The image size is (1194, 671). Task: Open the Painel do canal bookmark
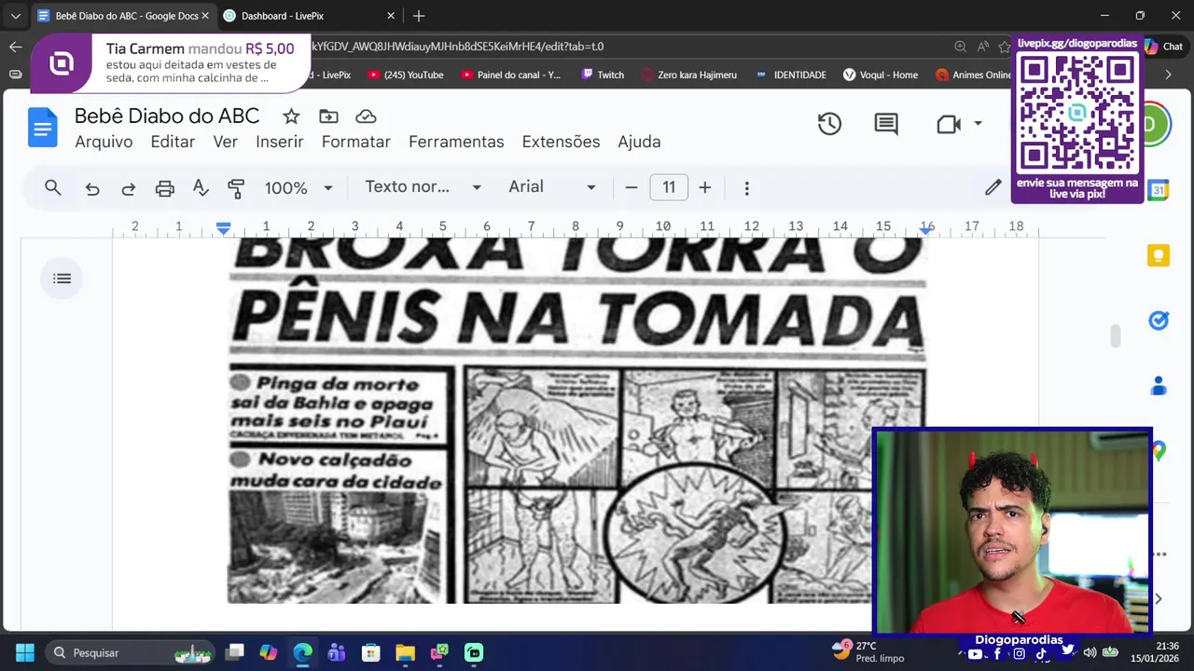tap(511, 75)
